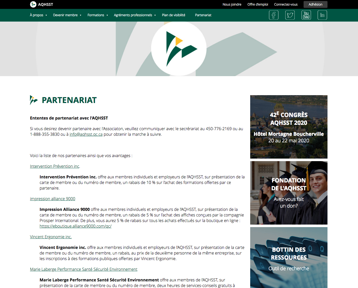Screen dimensions: 358x288
Task: Click the info@aqhsst.qc.ca email link
Action: (x=86, y=134)
